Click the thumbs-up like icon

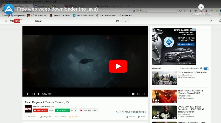[127, 117]
